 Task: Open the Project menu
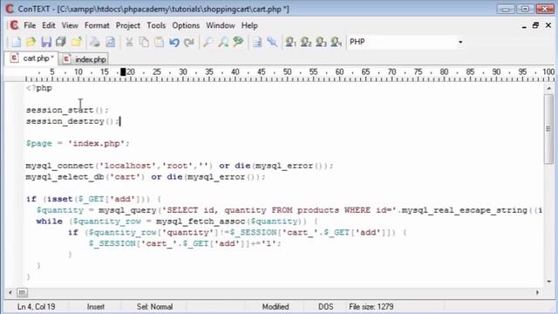pos(128,25)
